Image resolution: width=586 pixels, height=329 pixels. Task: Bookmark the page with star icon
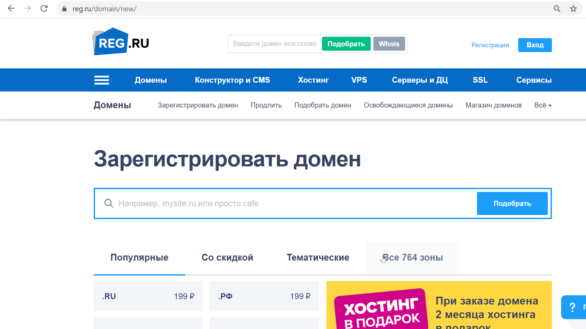click(x=573, y=9)
